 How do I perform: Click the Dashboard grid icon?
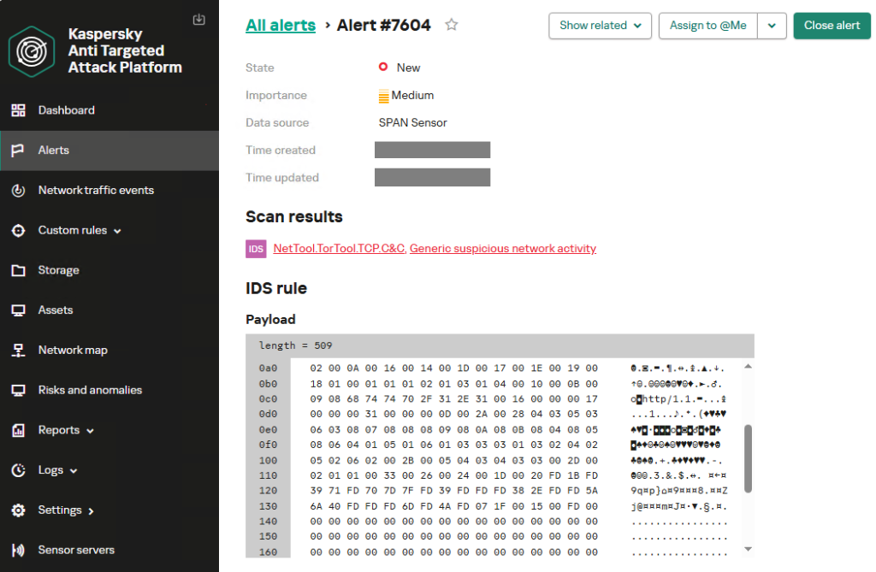pos(19,110)
